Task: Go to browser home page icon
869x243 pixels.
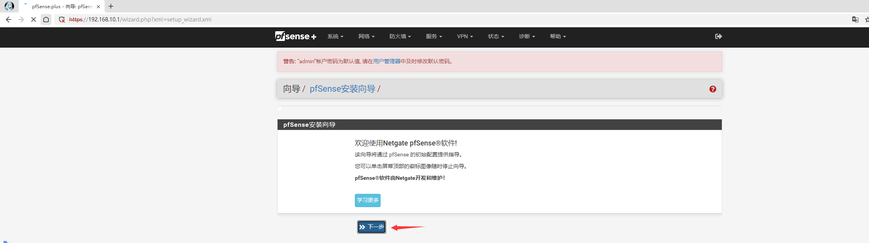Action: [46, 20]
